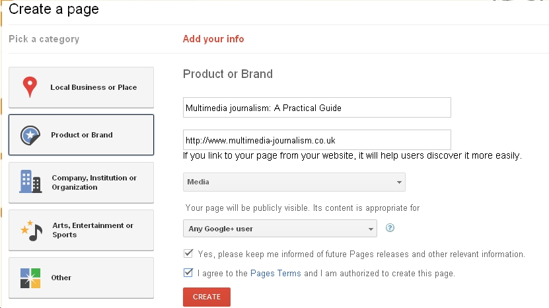Click the music note with stars icon

[x=30, y=230]
